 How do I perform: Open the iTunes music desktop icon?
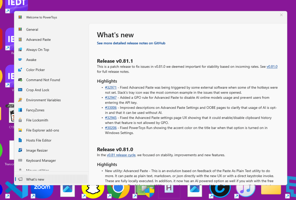click(x=245, y=192)
